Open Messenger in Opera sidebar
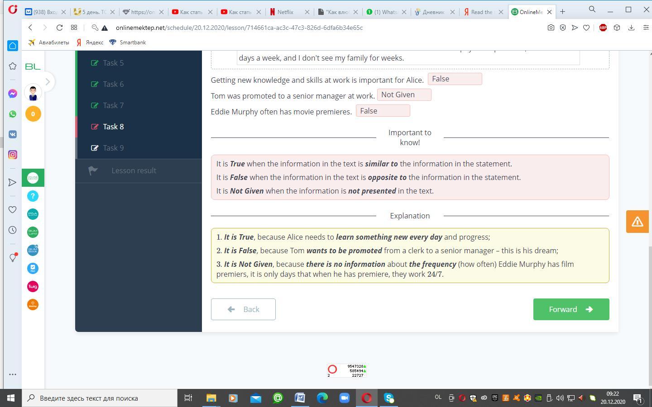Viewport: 652px width, 407px height. 13,94
